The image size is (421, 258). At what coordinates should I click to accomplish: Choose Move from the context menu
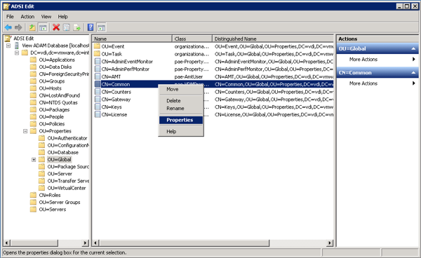181,89
